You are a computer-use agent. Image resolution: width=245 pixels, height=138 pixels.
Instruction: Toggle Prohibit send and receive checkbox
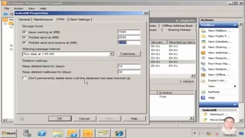[24, 43]
